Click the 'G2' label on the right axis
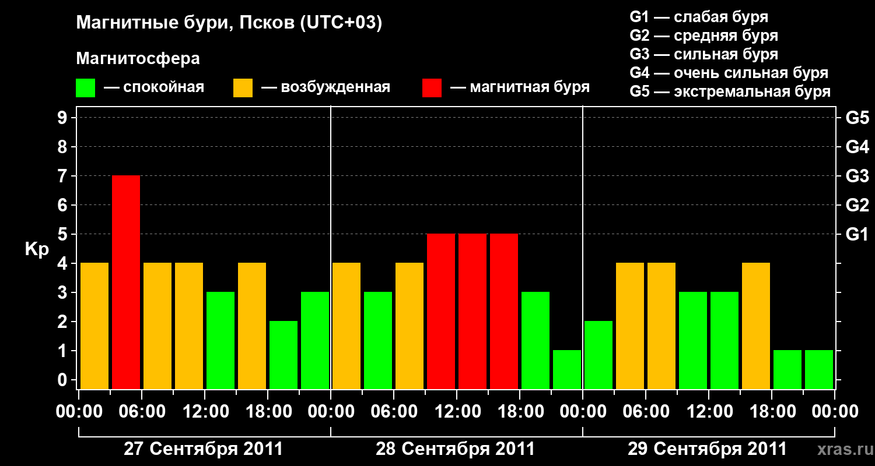Screen dimensions: 875x466 coord(857,205)
